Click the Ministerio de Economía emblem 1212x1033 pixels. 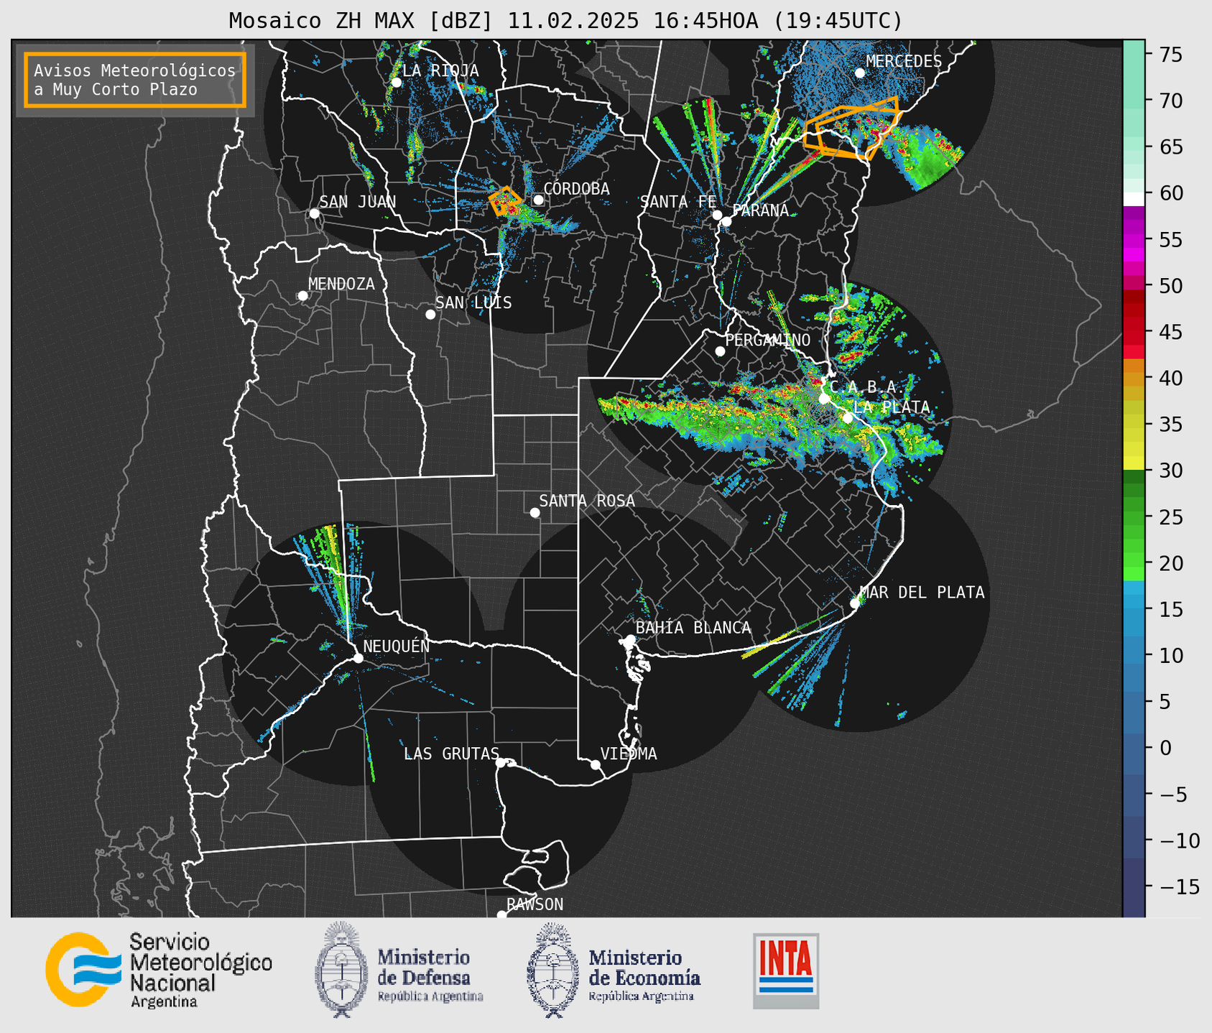pos(552,970)
